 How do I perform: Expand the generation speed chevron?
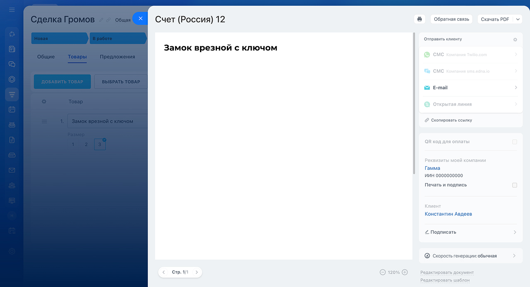pyautogui.click(x=514, y=256)
